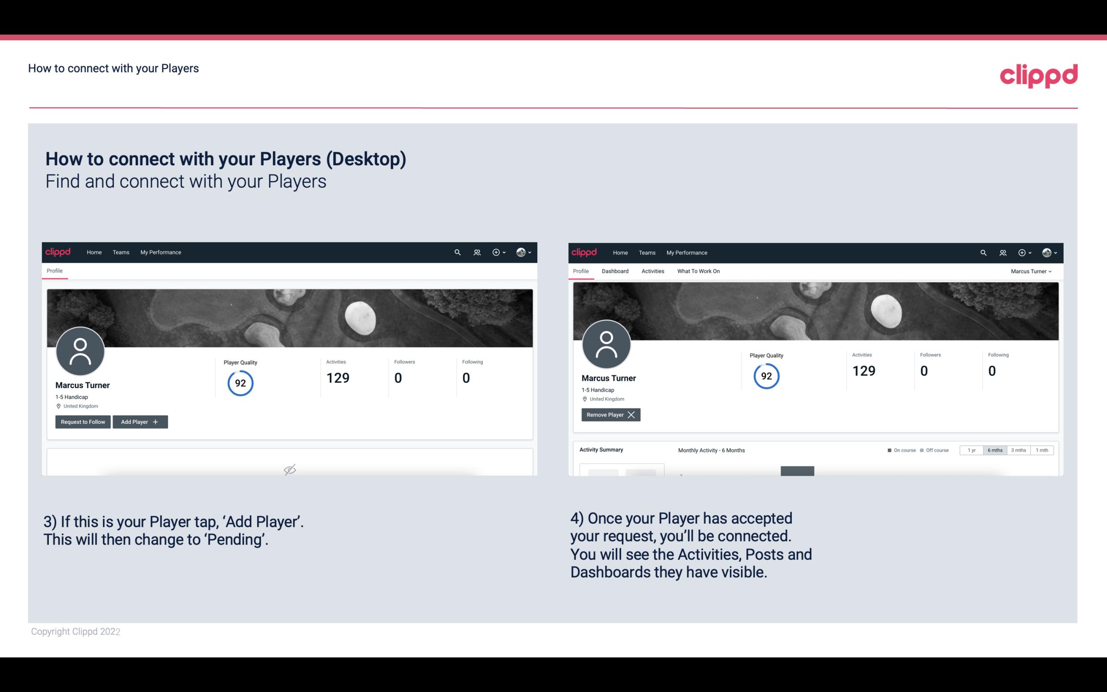This screenshot has width=1107, height=692.
Task: Click the 'Add Player' button
Action: 139,421
